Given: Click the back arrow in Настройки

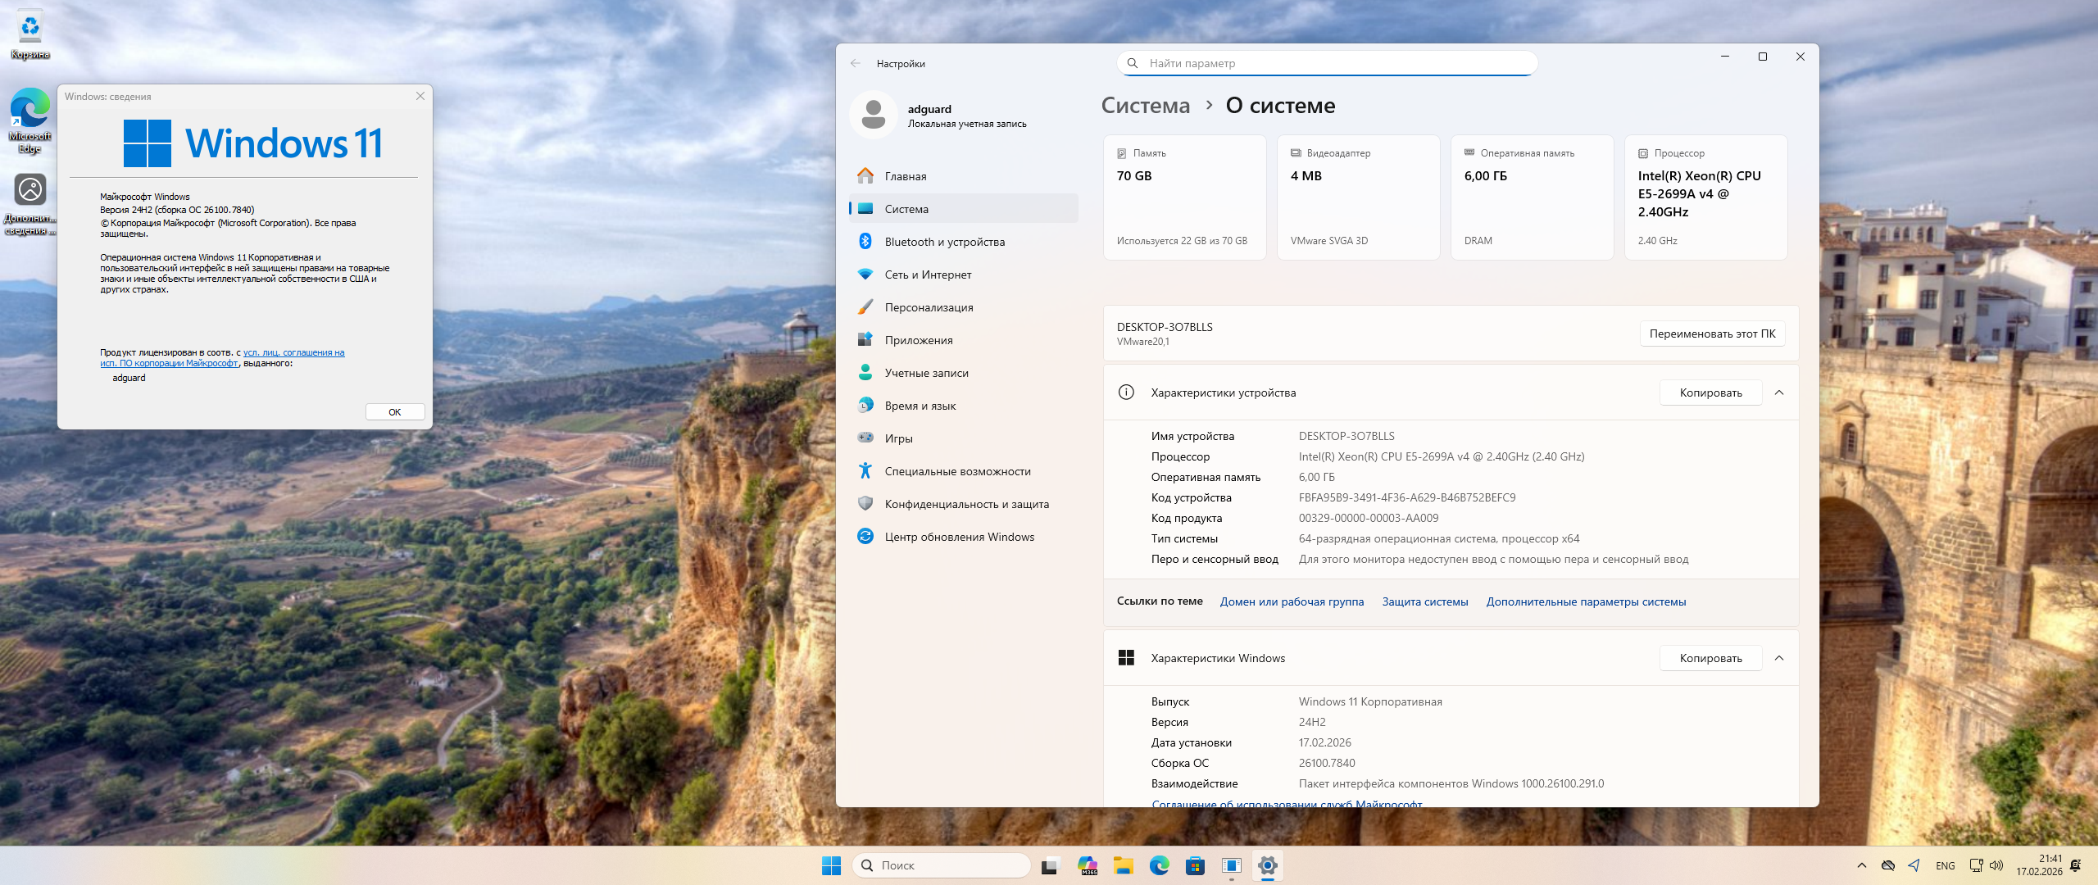Looking at the screenshot, I should pos(856,63).
